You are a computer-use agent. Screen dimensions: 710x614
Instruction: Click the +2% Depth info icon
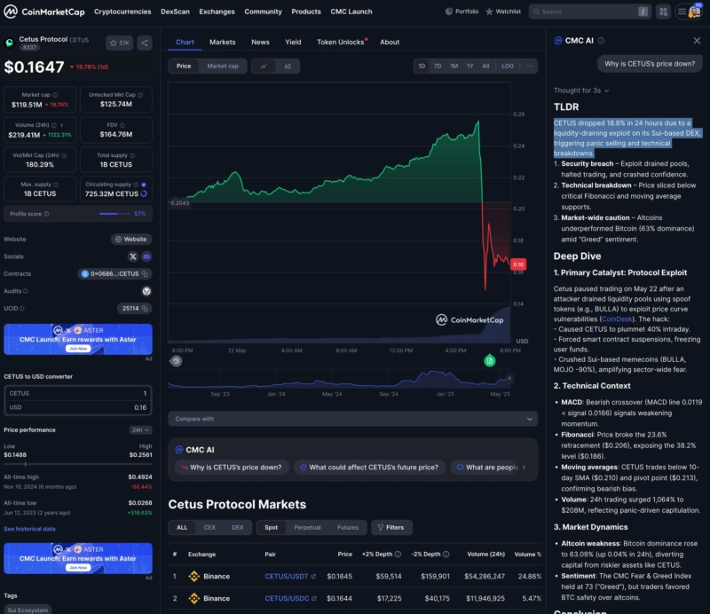(398, 555)
